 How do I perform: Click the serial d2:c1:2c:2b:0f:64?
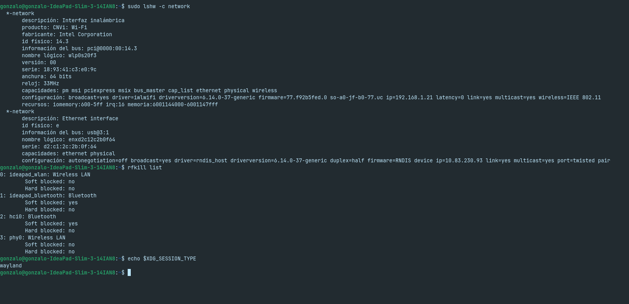click(70, 146)
